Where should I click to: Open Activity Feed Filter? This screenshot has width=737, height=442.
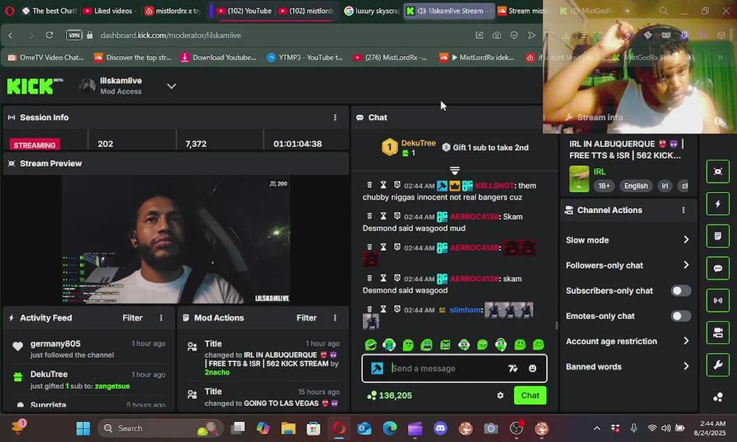(132, 318)
